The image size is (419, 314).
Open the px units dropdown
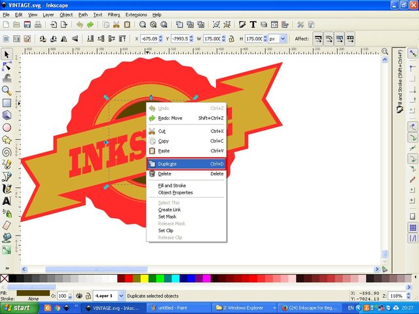click(x=283, y=39)
